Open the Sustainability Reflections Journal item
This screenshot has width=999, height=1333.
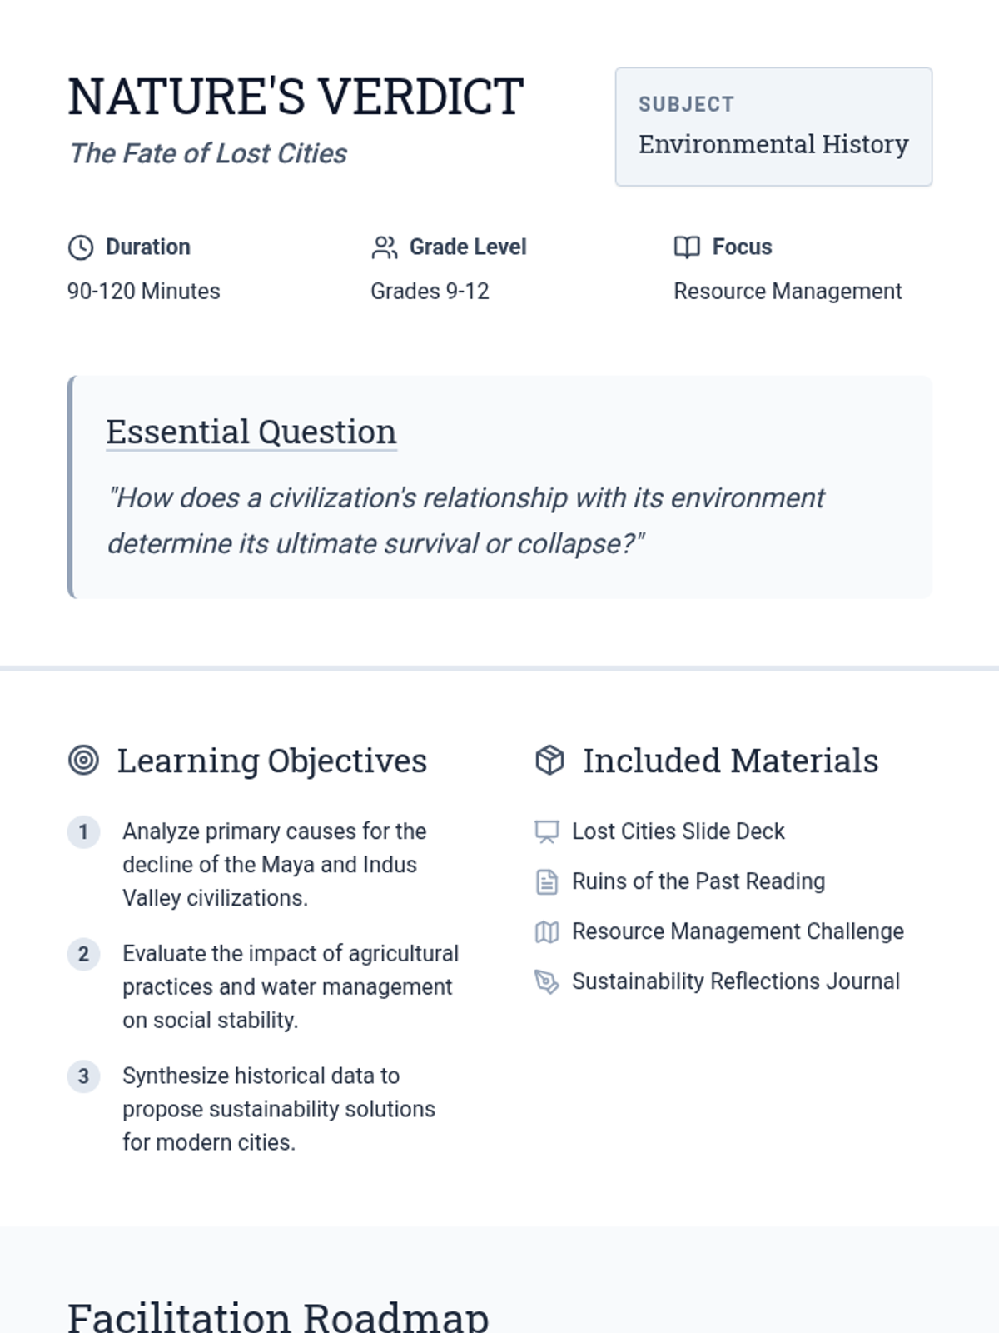(735, 981)
